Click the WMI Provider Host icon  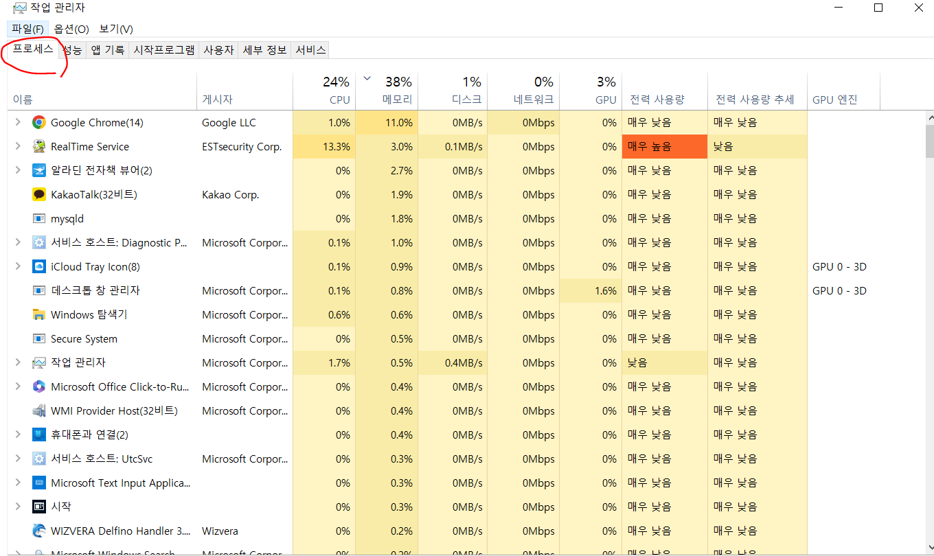point(39,411)
